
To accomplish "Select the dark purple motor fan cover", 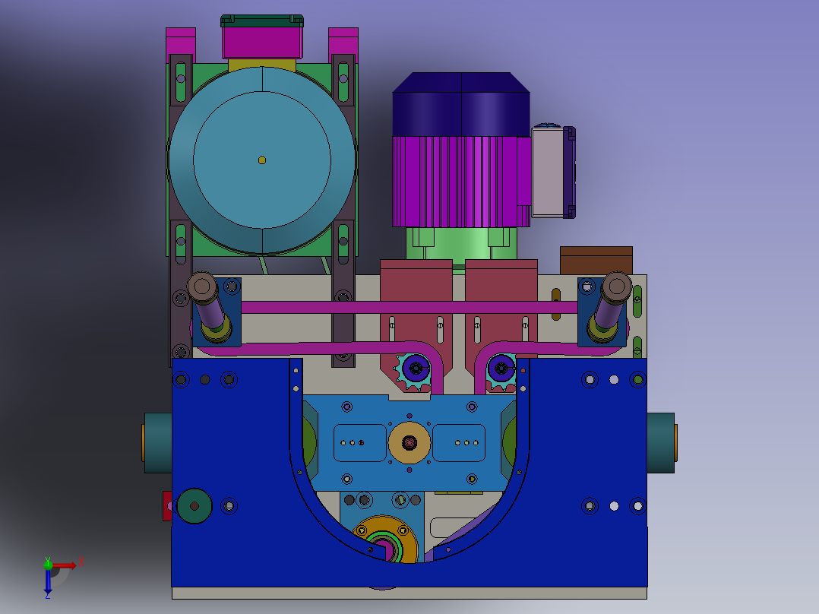I will click(461, 105).
